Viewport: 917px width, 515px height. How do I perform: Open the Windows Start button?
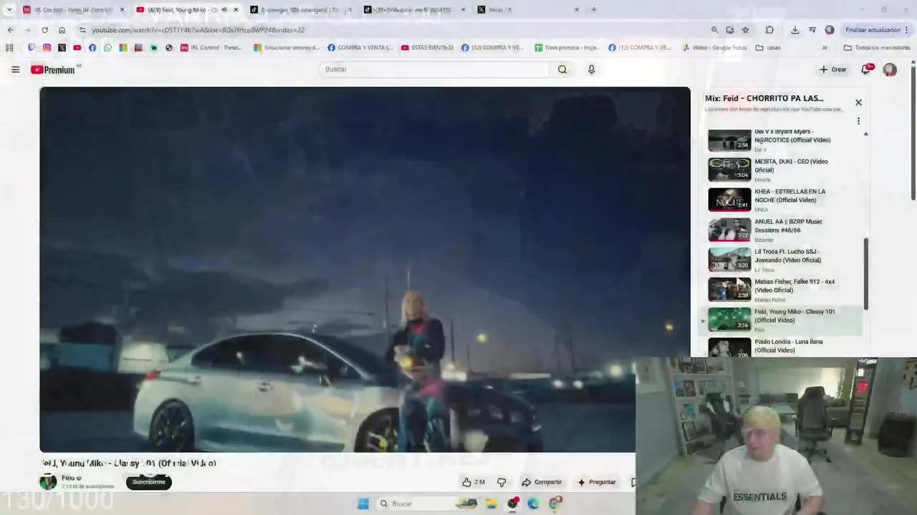[363, 504]
